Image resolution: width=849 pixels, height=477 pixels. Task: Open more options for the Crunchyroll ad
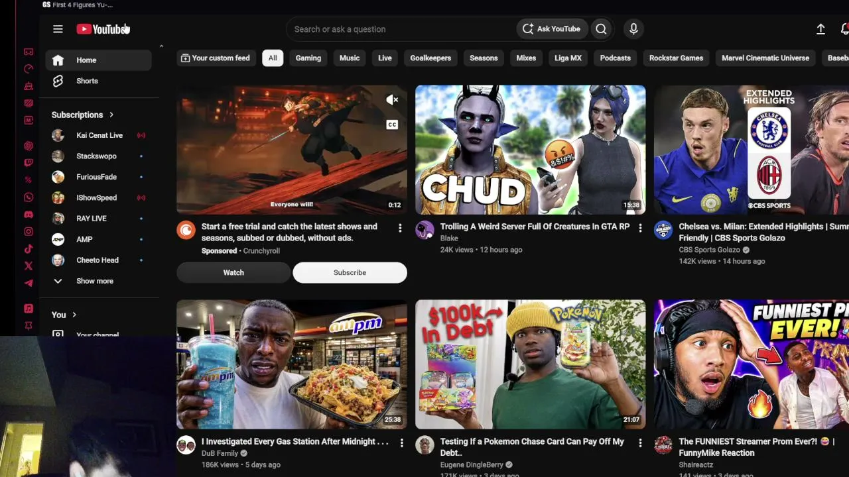[x=400, y=228]
